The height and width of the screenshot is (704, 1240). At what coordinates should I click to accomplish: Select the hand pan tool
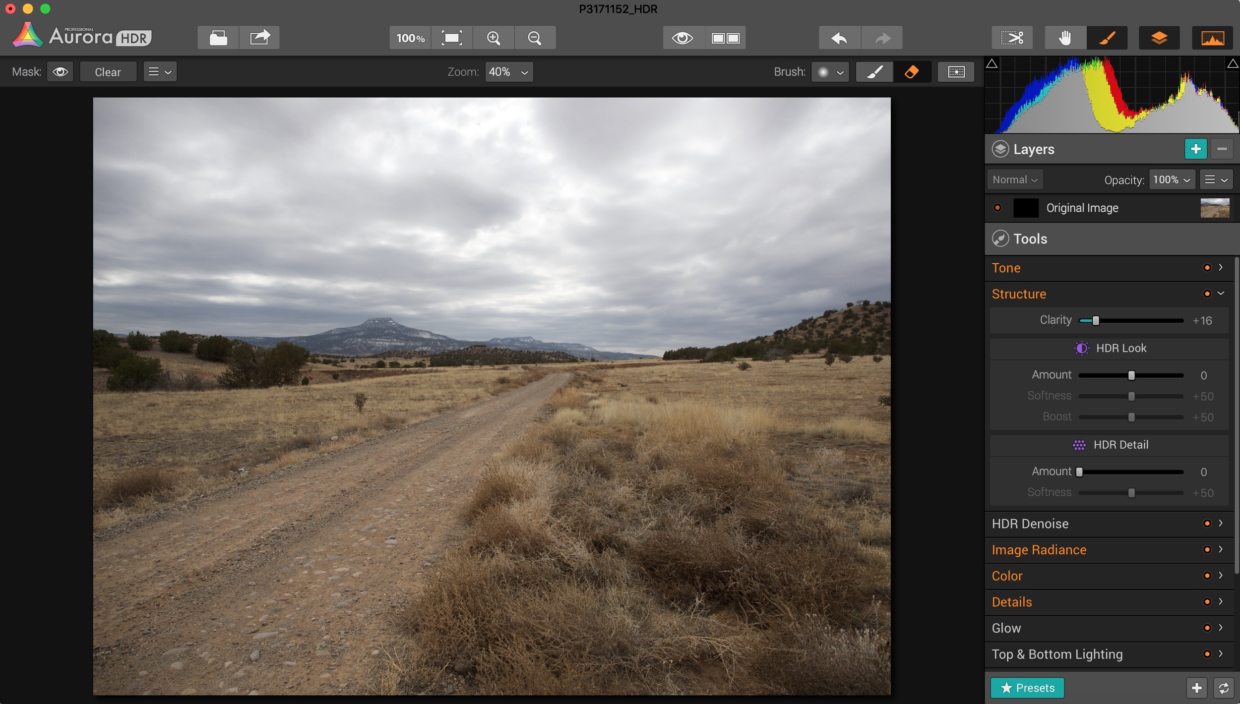coord(1065,38)
